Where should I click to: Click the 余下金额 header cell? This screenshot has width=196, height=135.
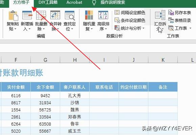(45, 87)
